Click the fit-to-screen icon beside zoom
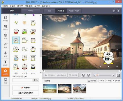This screenshot has width=123, height=101. point(118,75)
